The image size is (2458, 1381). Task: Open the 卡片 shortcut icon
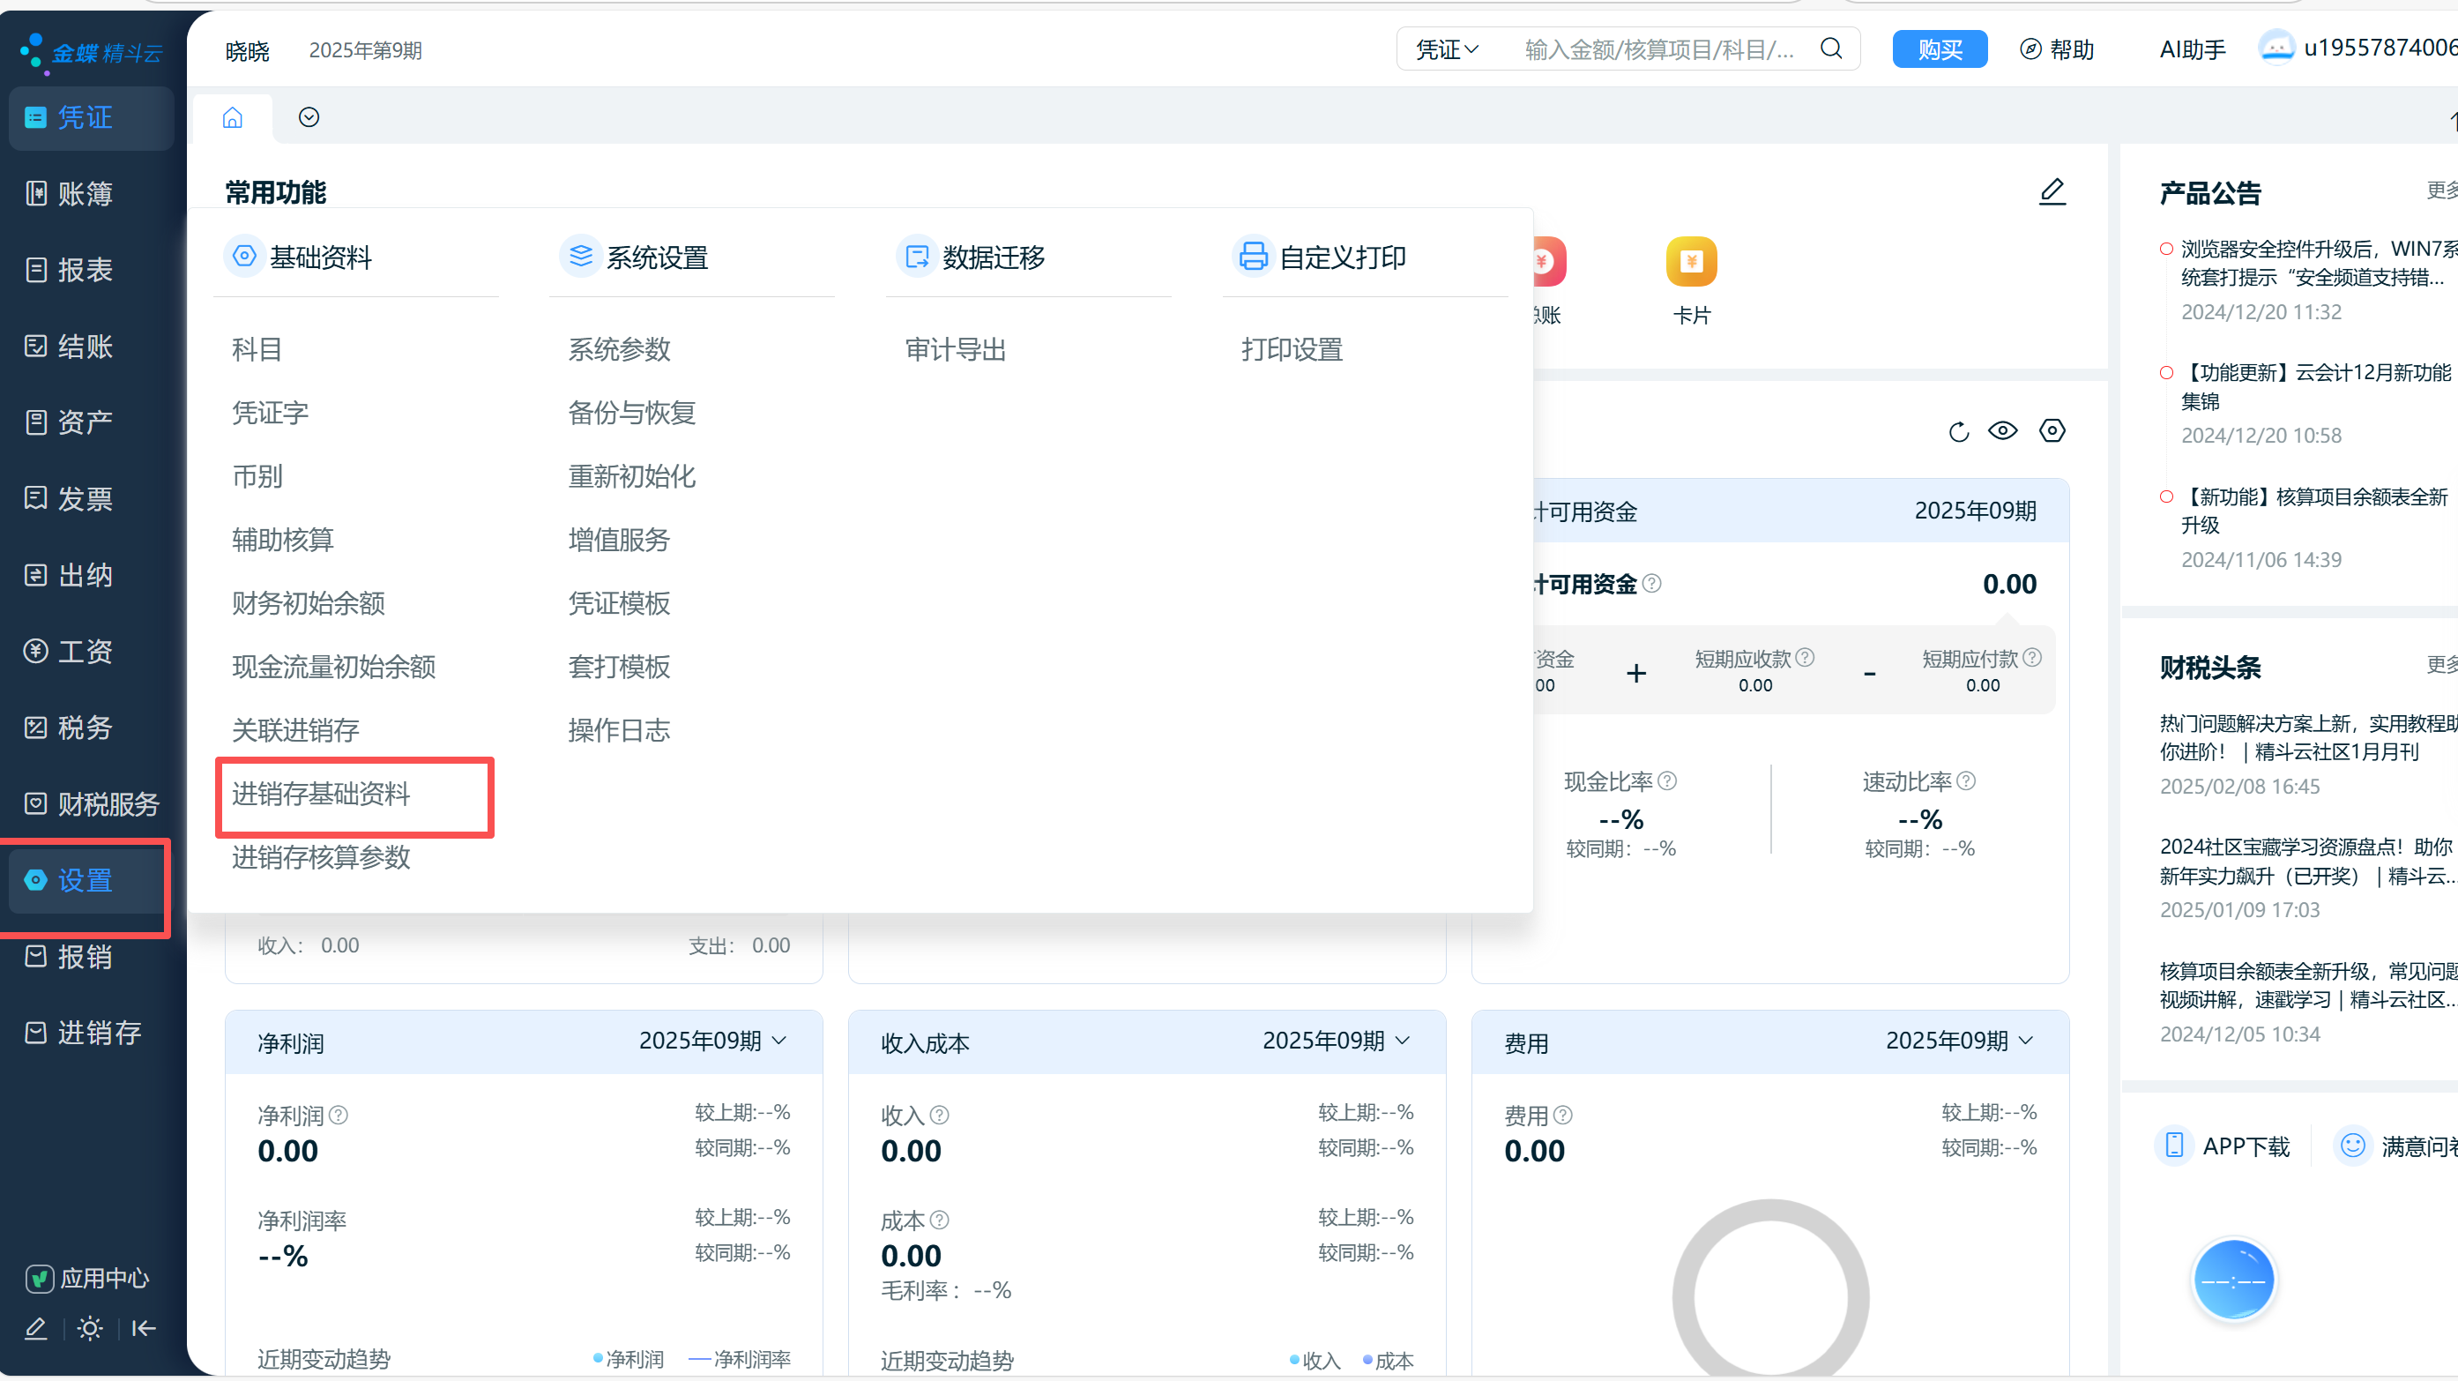[1691, 263]
